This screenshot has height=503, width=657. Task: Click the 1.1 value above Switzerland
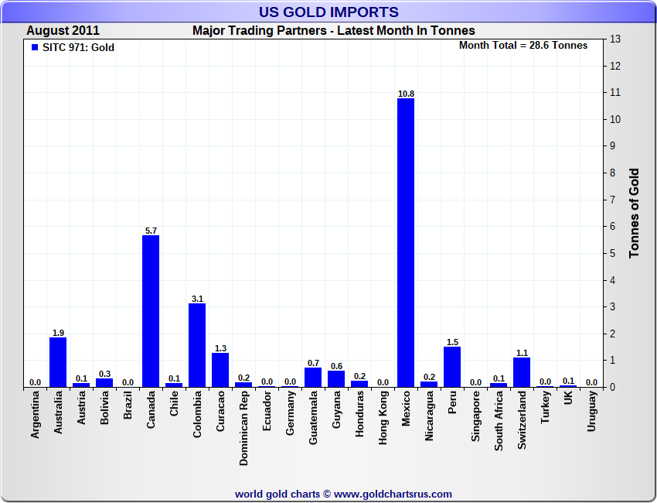[x=522, y=353]
